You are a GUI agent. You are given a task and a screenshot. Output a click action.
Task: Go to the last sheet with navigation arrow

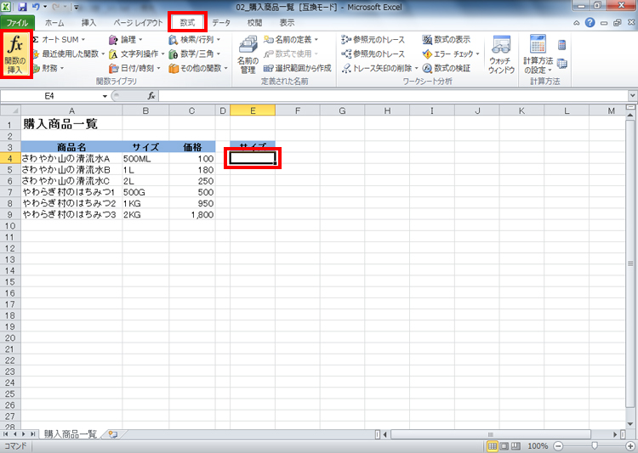click(x=32, y=434)
